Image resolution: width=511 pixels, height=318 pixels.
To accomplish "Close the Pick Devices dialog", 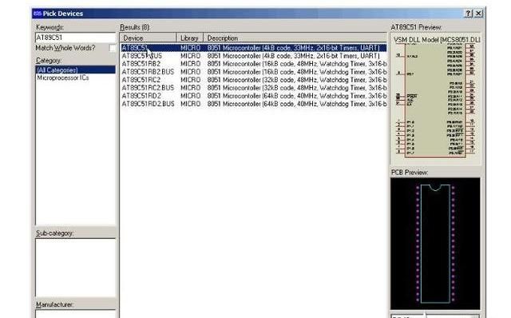I will pyautogui.click(x=478, y=14).
